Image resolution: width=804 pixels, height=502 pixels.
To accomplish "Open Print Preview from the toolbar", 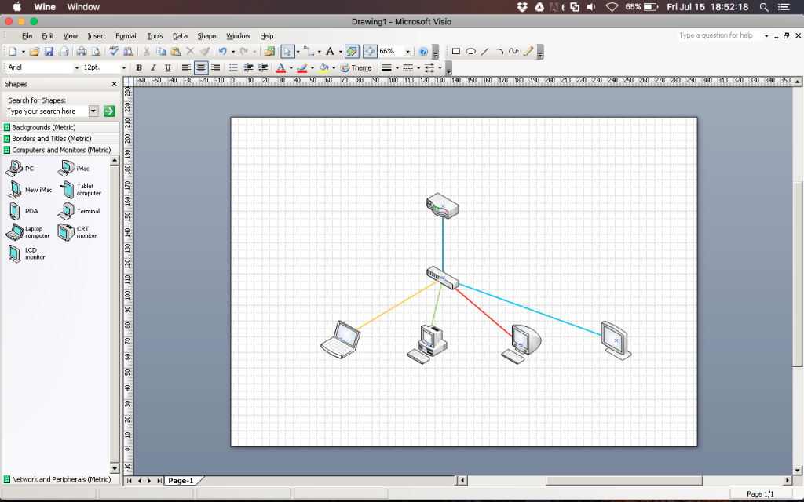I will (x=96, y=51).
